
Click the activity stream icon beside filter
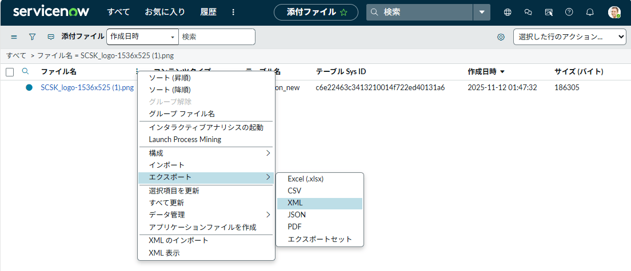(x=51, y=37)
